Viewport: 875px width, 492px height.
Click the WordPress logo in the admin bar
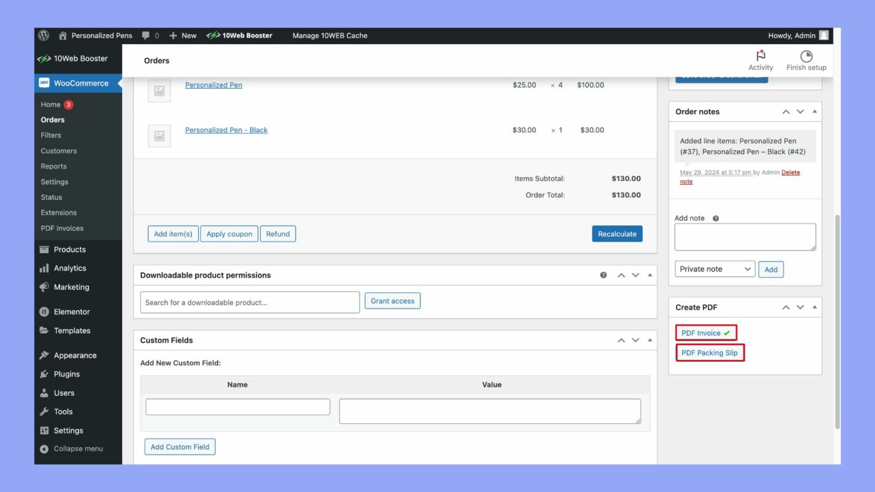pyautogui.click(x=44, y=35)
